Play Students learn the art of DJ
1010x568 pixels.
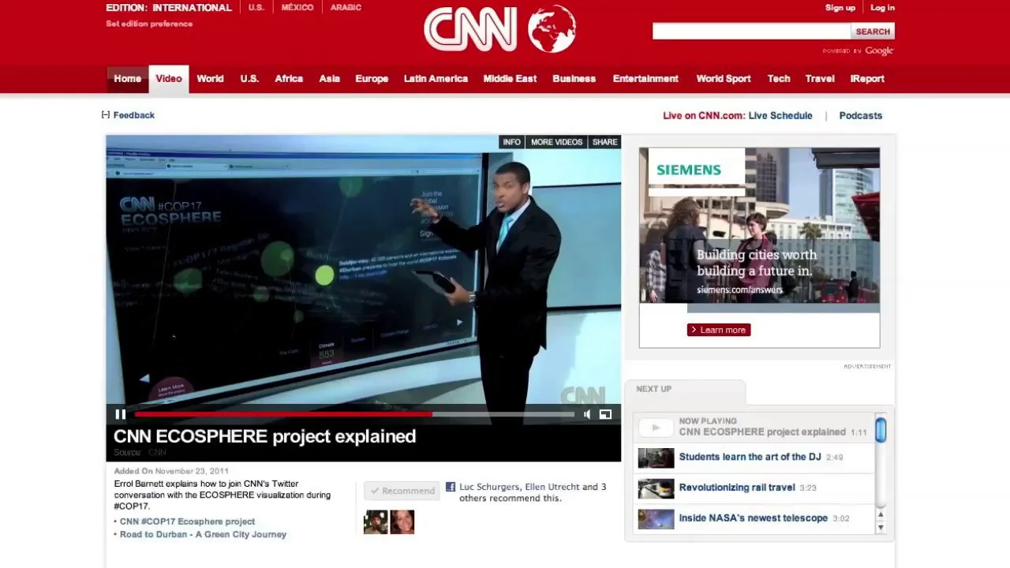(750, 457)
